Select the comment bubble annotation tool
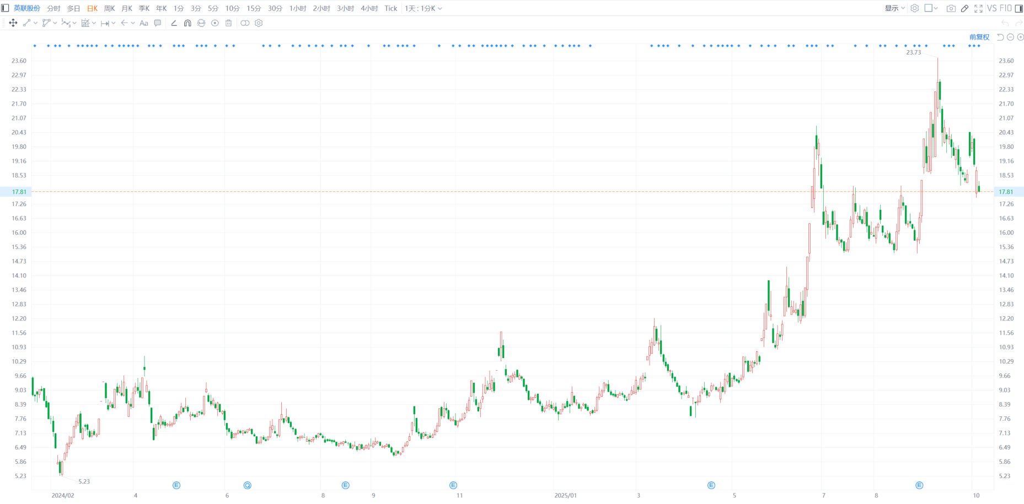The image size is (1024, 504). click(x=158, y=23)
